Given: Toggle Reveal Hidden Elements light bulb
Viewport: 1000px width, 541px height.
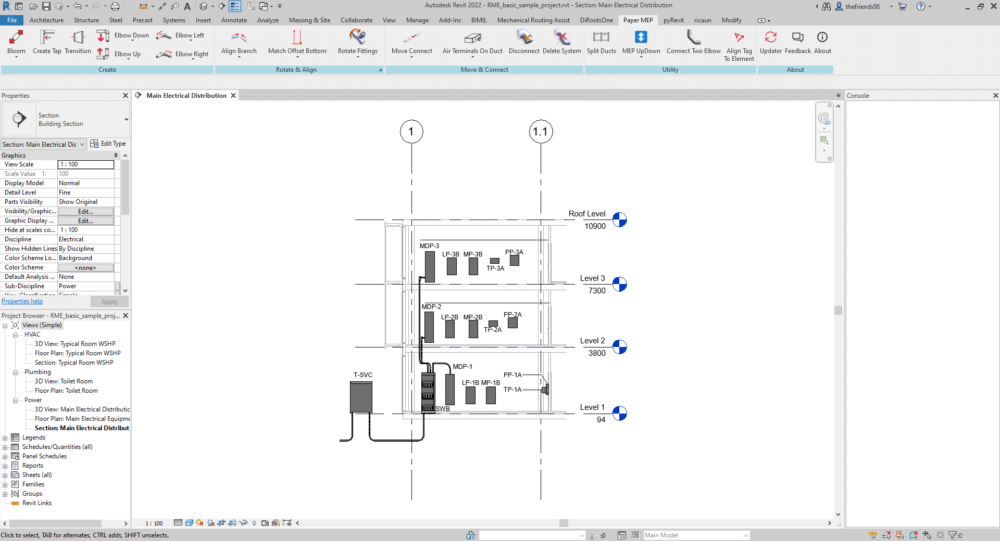Looking at the screenshot, I should click(x=254, y=523).
